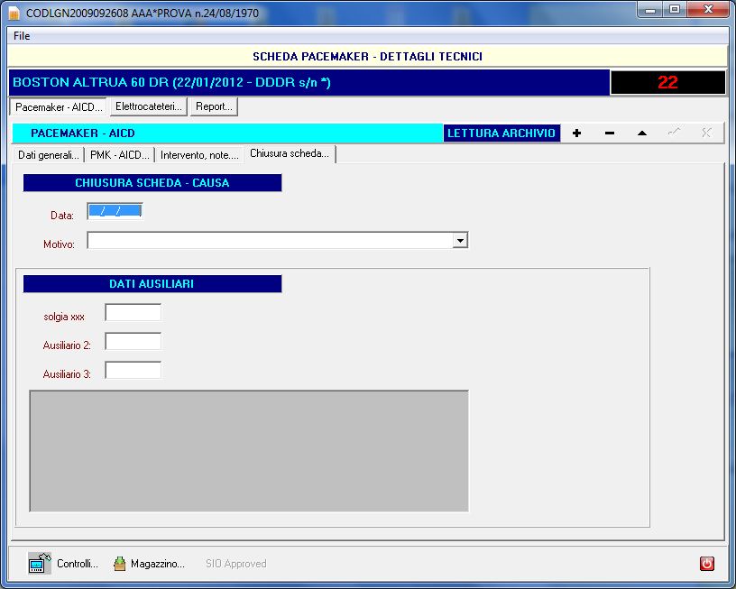Click the SCHEDA PACEMAKER - DETTAGLI TECNICI title
Screen dimensions: 736x589
[367, 57]
